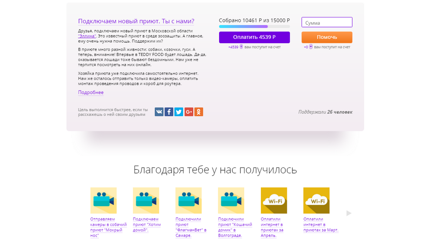Share on Google Plus icon

pyautogui.click(x=189, y=112)
